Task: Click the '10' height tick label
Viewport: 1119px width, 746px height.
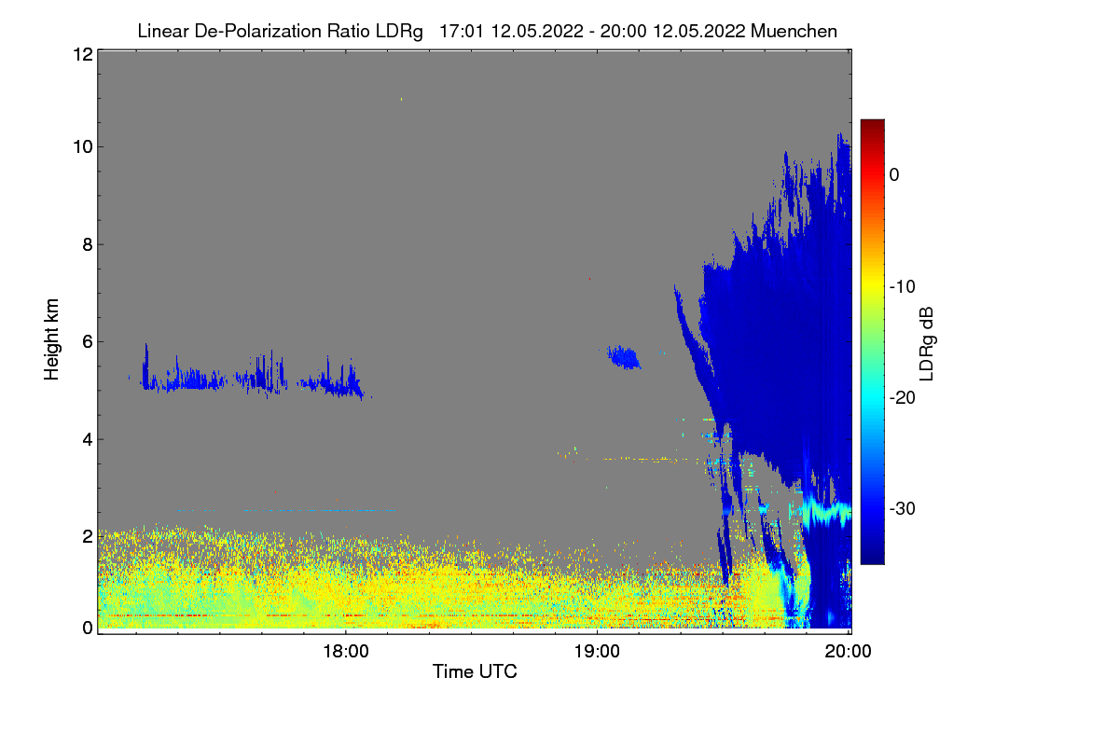Action: tap(81, 146)
